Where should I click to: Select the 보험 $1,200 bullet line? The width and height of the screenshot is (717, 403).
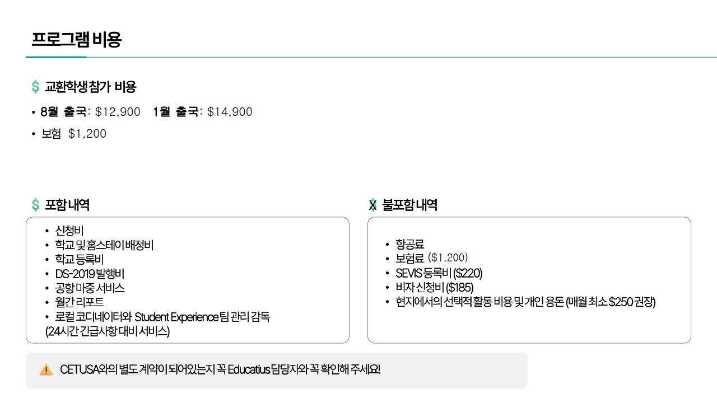74,134
